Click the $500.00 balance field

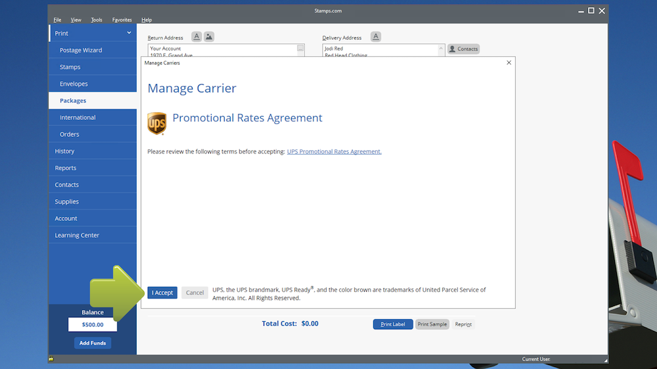tap(93, 324)
